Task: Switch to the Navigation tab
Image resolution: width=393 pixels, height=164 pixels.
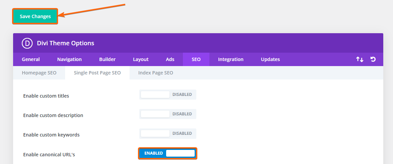Action: pos(69,59)
